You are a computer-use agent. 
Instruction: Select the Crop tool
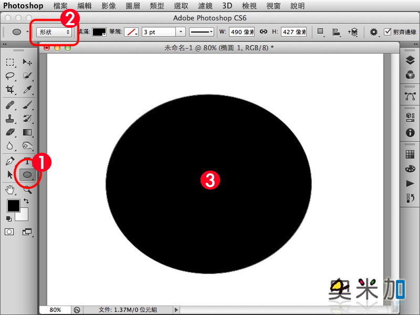click(x=10, y=89)
